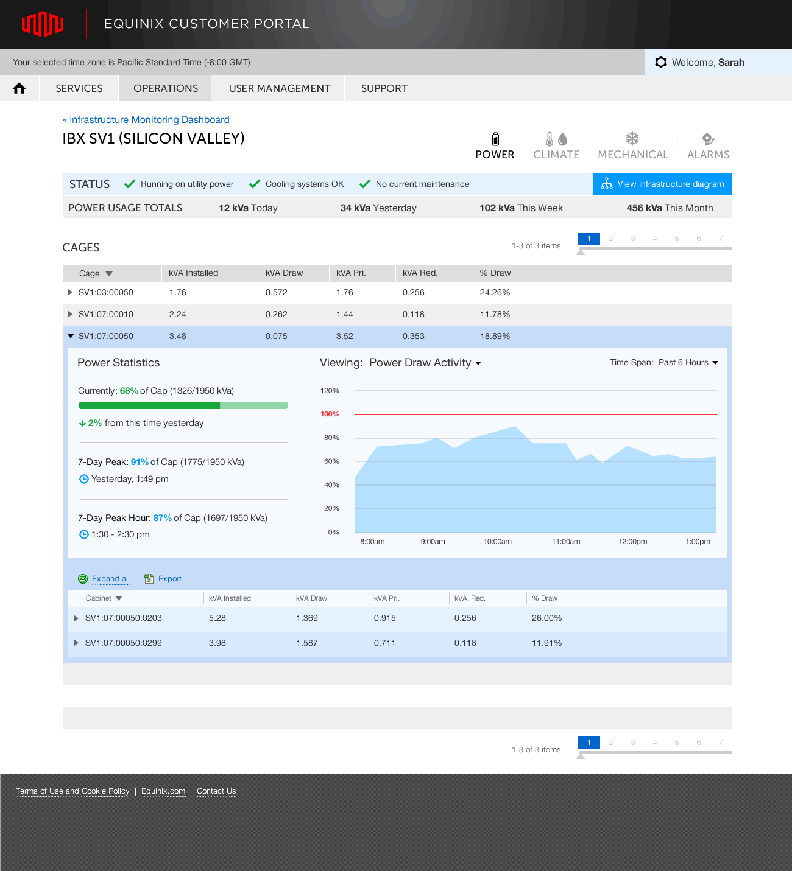The width and height of the screenshot is (792, 871).
Task: Open the Operations menu
Action: click(166, 88)
